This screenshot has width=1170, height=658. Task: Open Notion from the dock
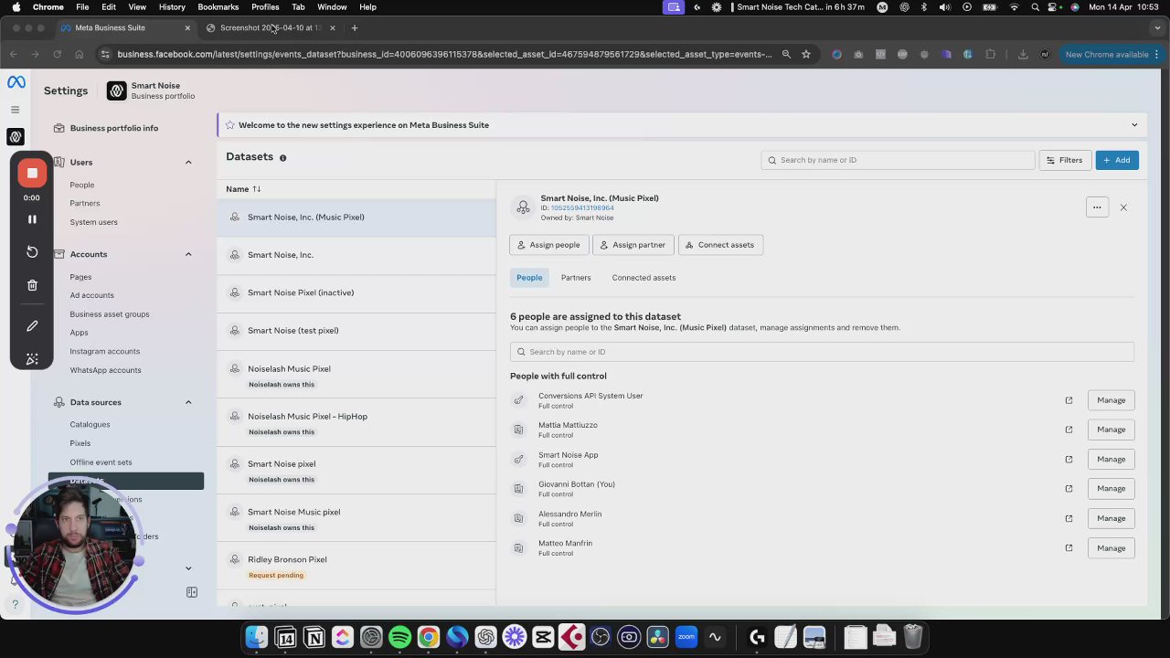pos(314,637)
